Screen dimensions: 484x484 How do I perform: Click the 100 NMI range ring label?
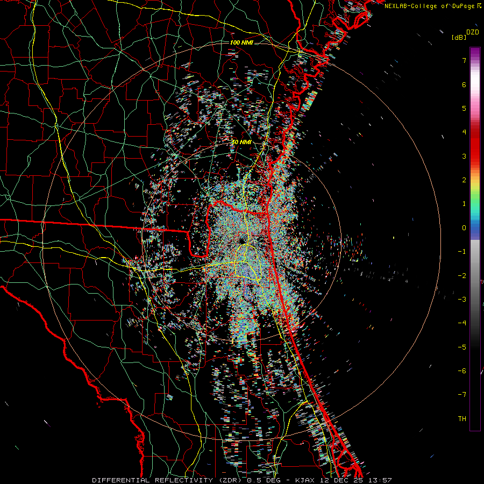241,42
